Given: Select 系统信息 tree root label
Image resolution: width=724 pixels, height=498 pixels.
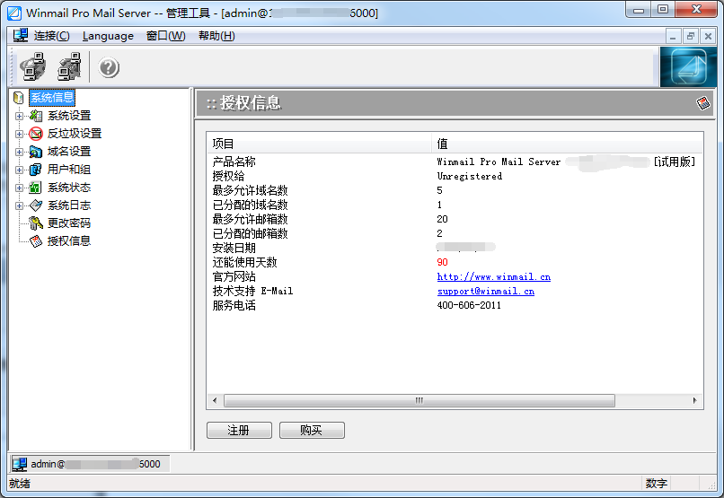Looking at the screenshot, I should pyautogui.click(x=52, y=98).
